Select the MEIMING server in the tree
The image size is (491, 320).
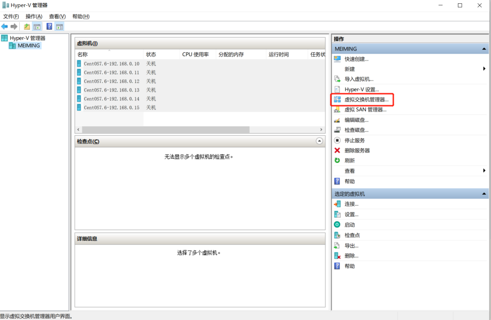pyautogui.click(x=29, y=46)
